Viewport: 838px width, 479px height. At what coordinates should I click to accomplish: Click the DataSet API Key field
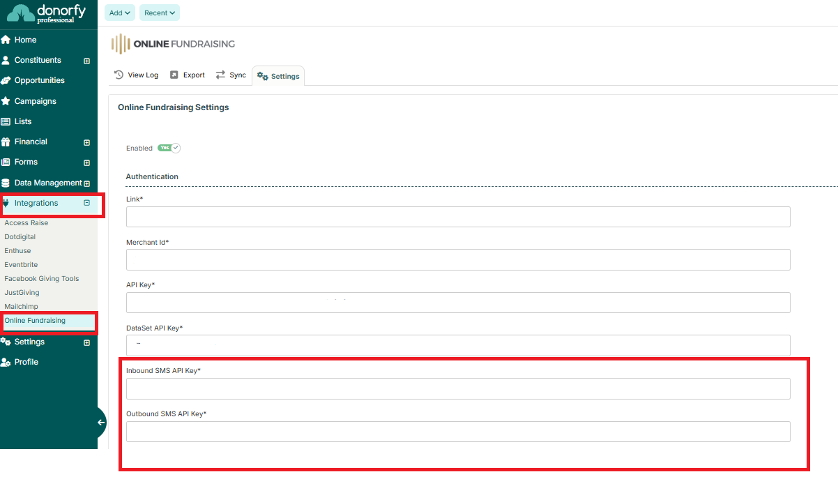pyautogui.click(x=458, y=345)
